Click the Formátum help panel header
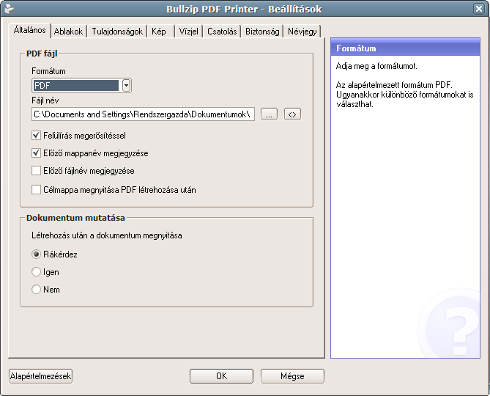 pos(405,48)
